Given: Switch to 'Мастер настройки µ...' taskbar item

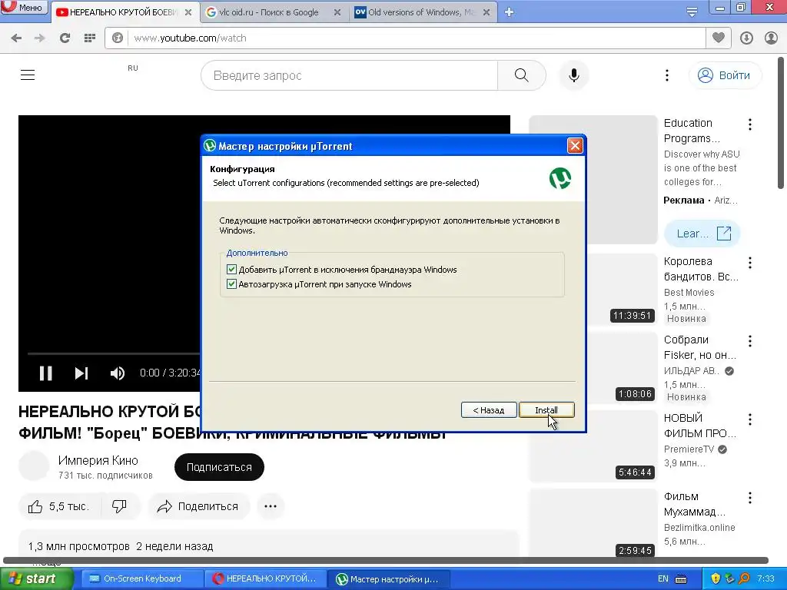Looking at the screenshot, I should point(390,578).
